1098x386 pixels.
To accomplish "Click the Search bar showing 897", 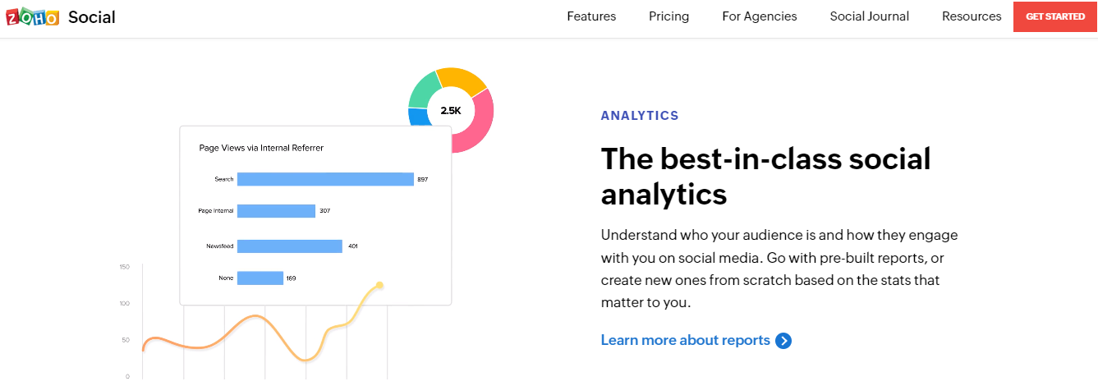I will pyautogui.click(x=325, y=179).
